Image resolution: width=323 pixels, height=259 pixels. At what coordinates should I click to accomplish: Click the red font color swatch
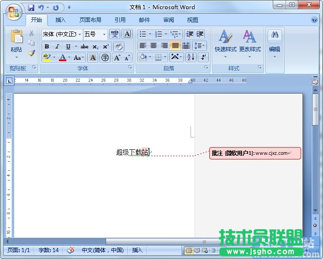coord(63,58)
